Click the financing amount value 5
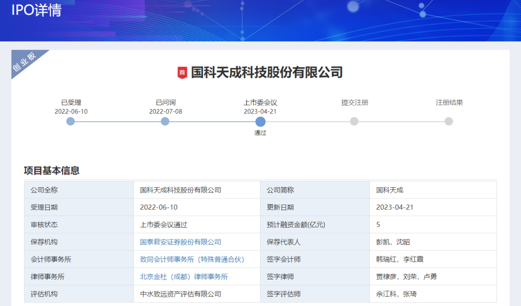This screenshot has height=306, width=521. tap(378, 224)
